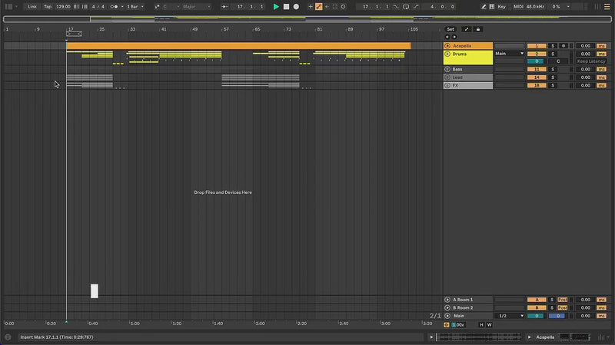Click the Tap tempo button
The image size is (615, 345).
pos(48,6)
